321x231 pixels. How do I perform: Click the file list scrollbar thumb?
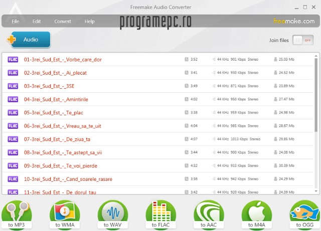tap(316, 95)
